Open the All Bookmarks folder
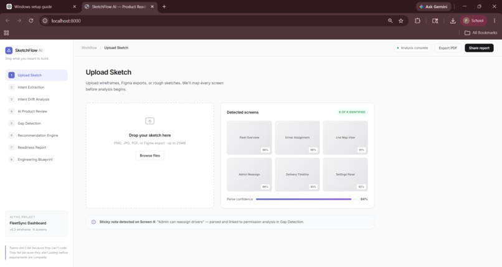 (x=481, y=32)
